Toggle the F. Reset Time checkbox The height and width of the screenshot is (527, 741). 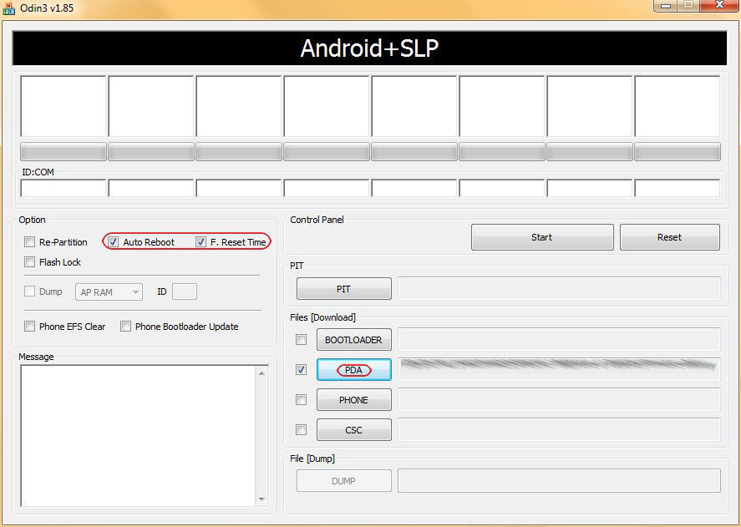click(x=201, y=242)
